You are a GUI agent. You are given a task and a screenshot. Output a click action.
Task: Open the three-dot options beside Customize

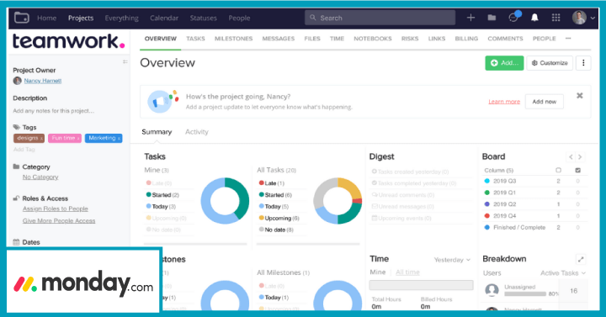(583, 63)
